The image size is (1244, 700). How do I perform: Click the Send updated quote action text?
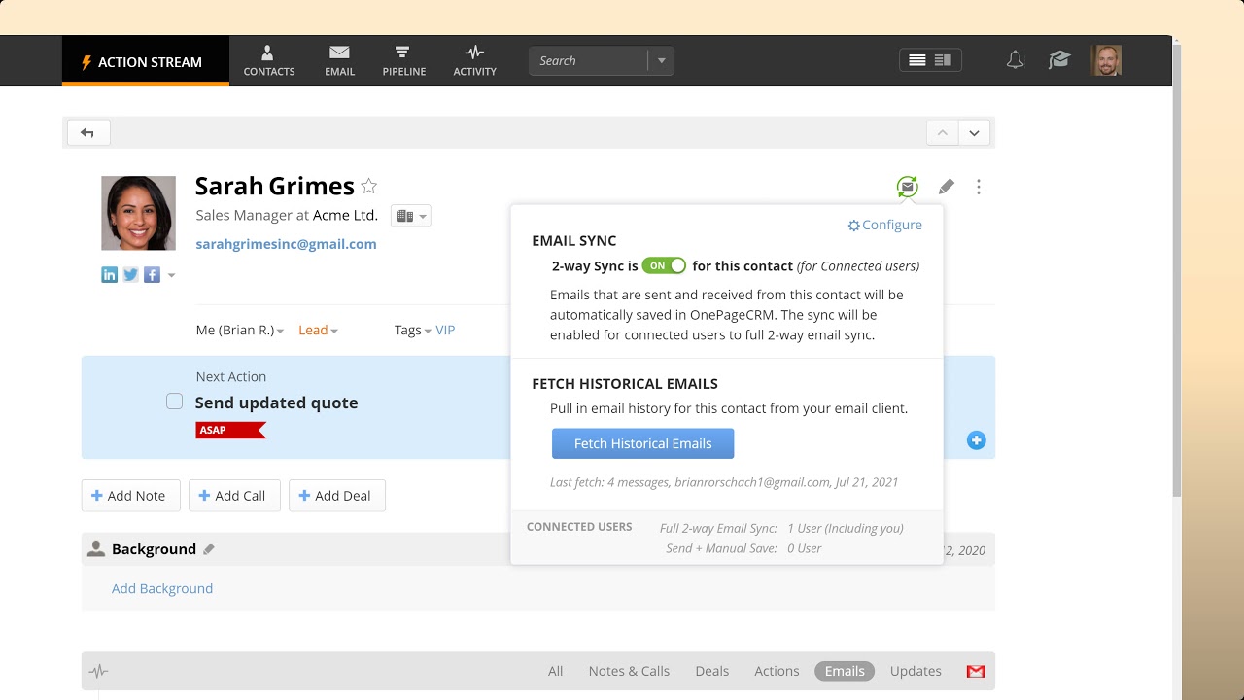point(276,402)
